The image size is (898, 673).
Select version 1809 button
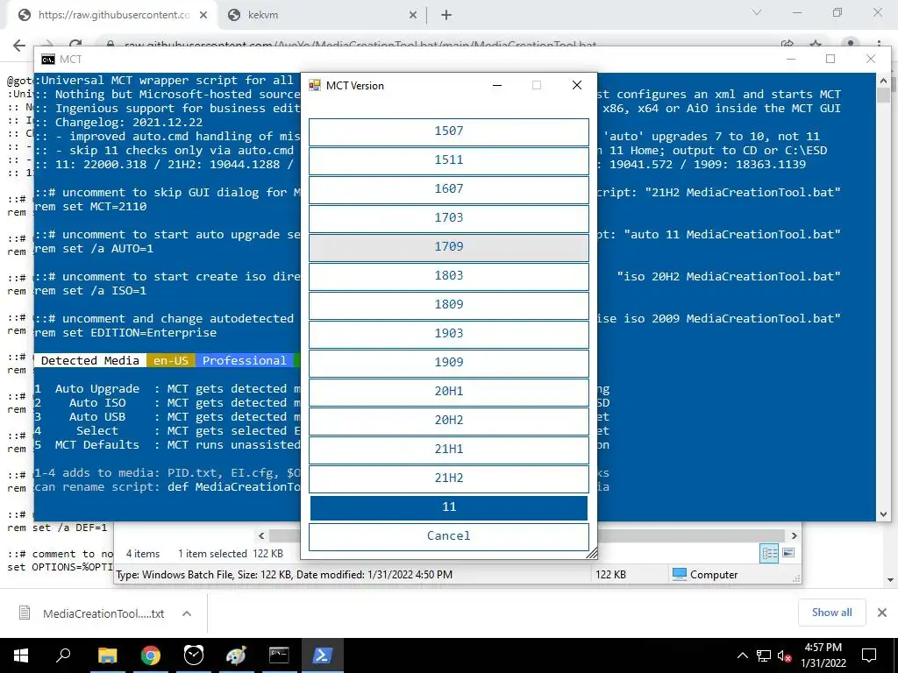click(x=448, y=305)
